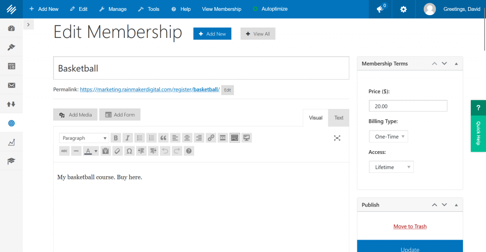
Task: Open keyboard shortcuts help icon
Action: point(189,151)
